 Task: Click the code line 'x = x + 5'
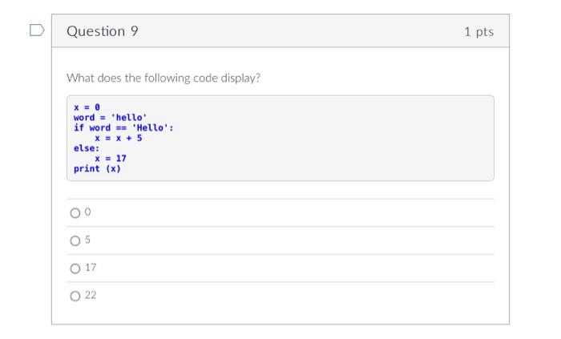tap(119, 138)
